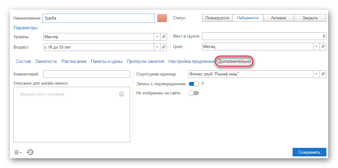Screen dimensions: 338x168
Task: Enable Не отображать на сайте switch
Action: tap(194, 93)
